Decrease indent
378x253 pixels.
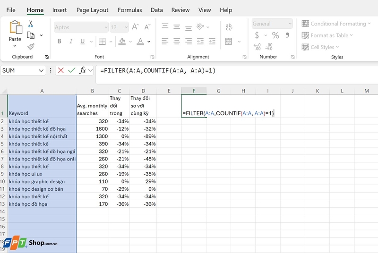(200, 42)
